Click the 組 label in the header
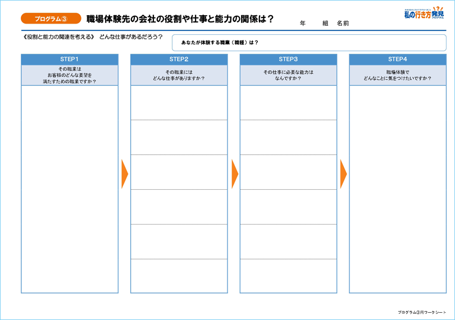Screen dimensions: 455x320 click(x=325, y=23)
